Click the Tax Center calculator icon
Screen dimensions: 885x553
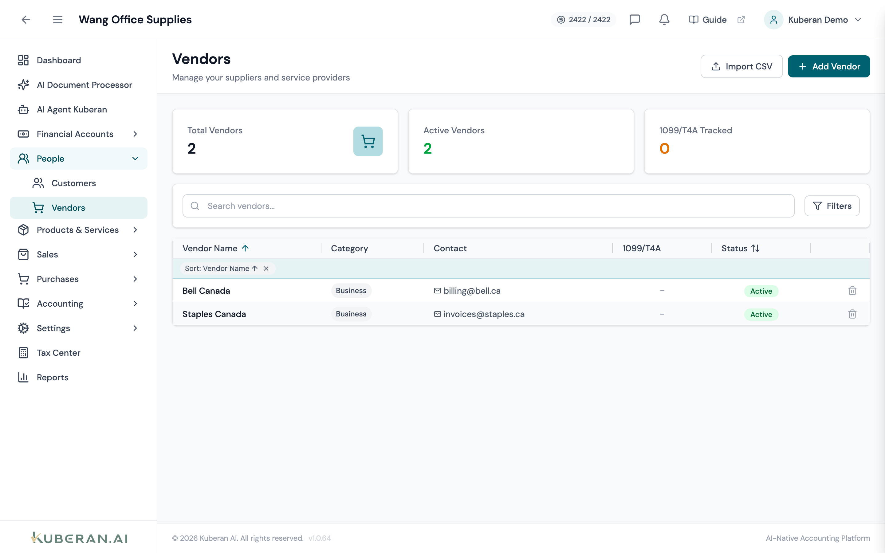23,353
